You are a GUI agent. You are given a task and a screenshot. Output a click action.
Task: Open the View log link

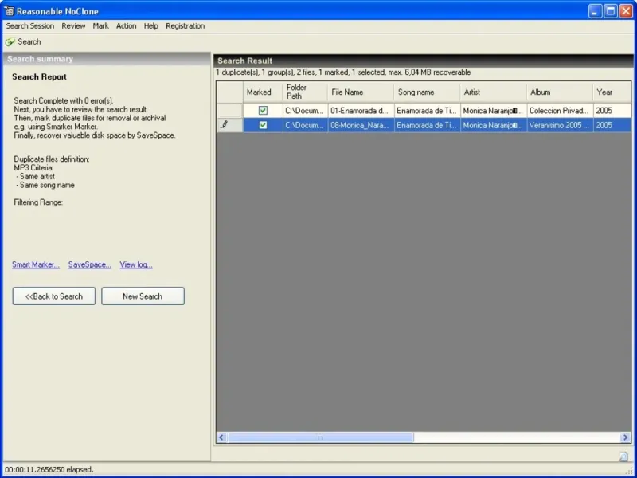[136, 264]
